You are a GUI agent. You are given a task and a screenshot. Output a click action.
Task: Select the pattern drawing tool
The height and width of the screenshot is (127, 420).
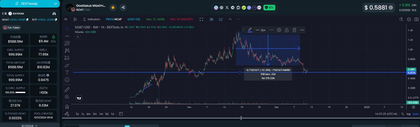[67, 50]
